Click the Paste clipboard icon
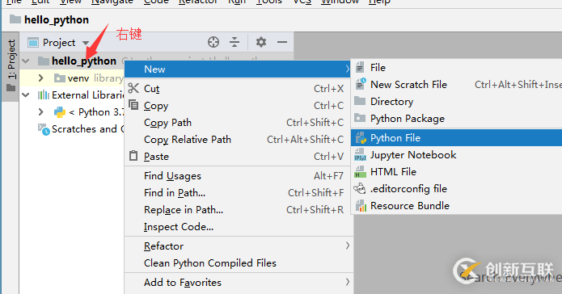The image size is (562, 294). 133,156
